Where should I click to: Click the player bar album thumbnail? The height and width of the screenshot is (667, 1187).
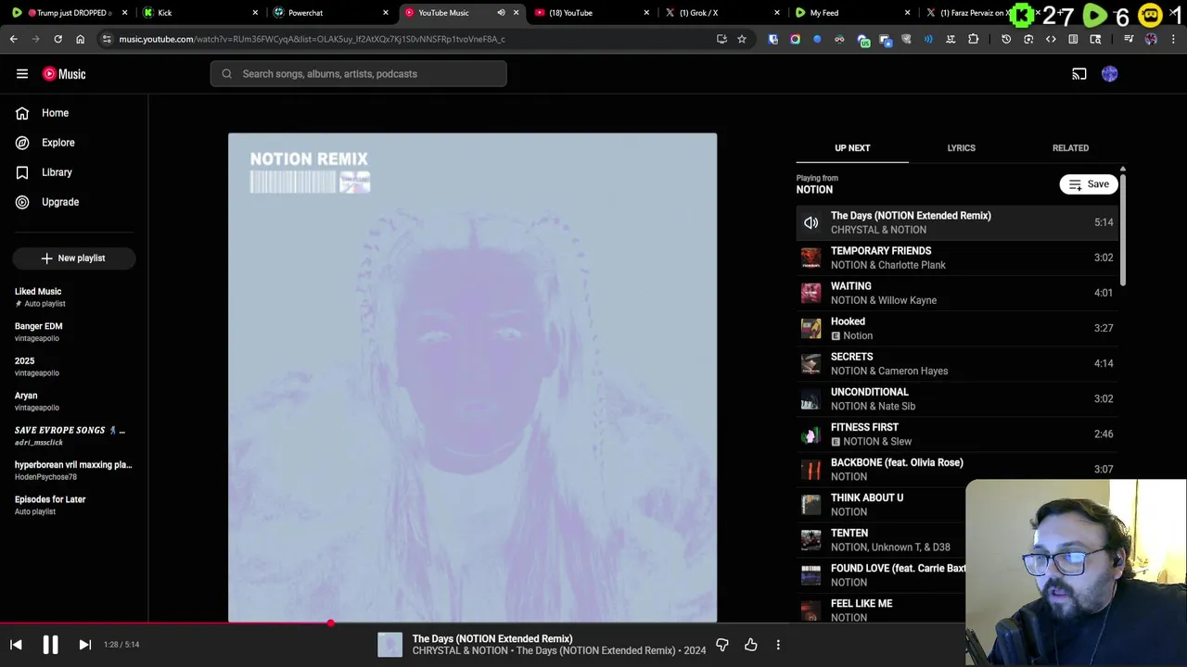[390, 645]
